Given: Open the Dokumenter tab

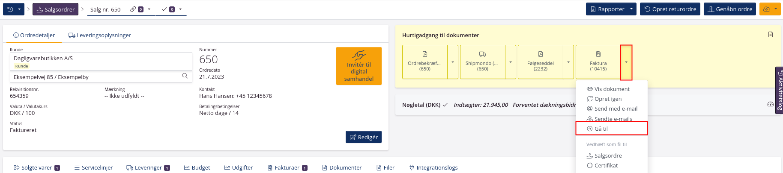Looking at the screenshot, I should click(342, 167).
